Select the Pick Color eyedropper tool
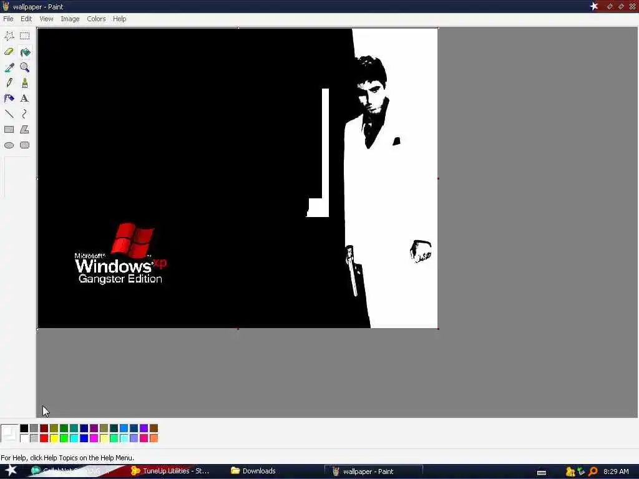 pyautogui.click(x=9, y=67)
